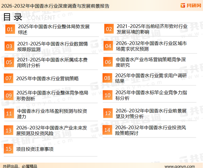Click the report title 2026-2032年中国香水行业深度调查与发展前景报告

tap(55, 6)
